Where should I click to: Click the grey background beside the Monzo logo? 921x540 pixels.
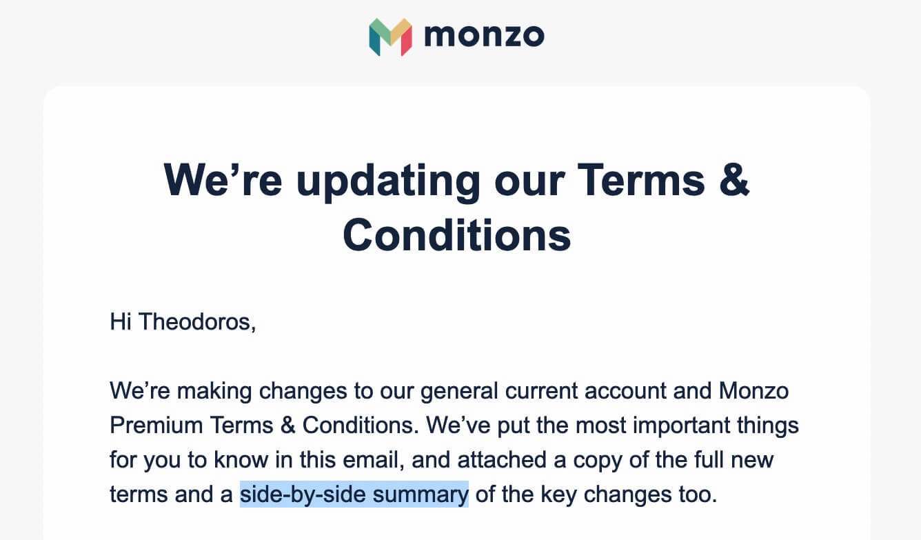tap(207, 38)
